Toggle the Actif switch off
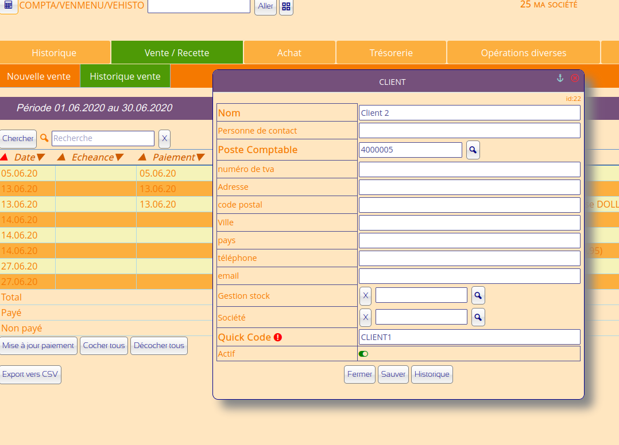The height and width of the screenshot is (445, 619). point(363,354)
